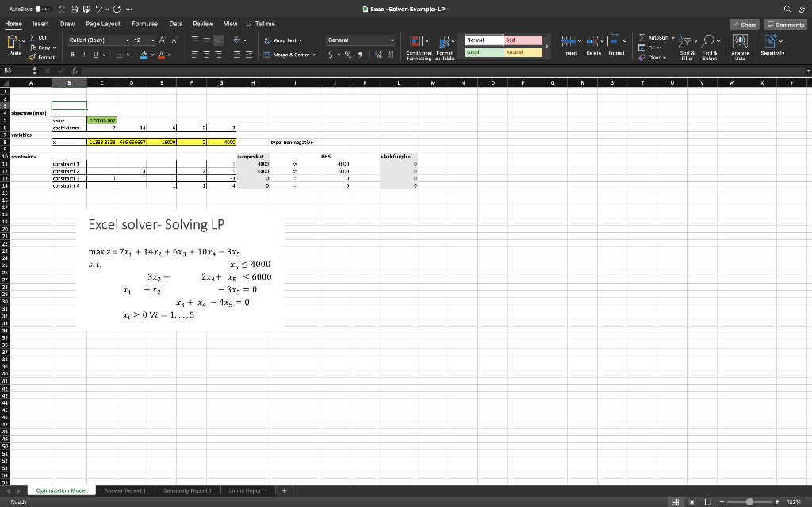Open the Fill Color dropdown arrow

150,54
